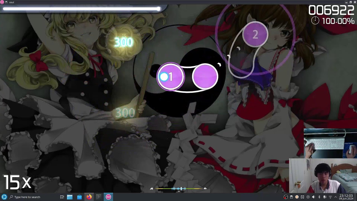Switch to Firefox in the taskbar

pos(89,197)
